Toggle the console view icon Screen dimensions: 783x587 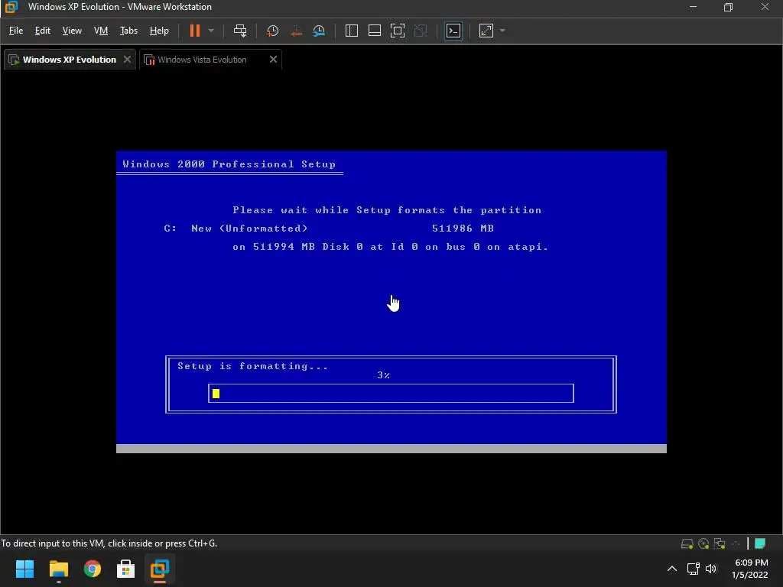tap(453, 31)
